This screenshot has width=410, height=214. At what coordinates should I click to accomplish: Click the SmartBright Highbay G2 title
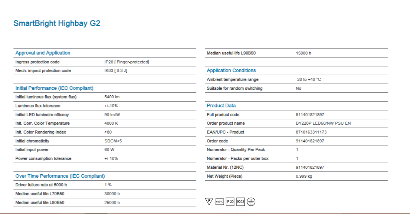[x=57, y=23]
